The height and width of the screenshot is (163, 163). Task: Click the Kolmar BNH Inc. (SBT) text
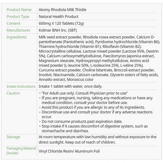coord(58,30)
